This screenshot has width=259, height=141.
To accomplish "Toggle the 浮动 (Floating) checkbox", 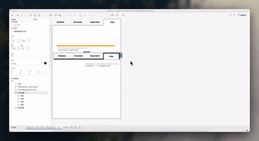I will click(12, 28).
